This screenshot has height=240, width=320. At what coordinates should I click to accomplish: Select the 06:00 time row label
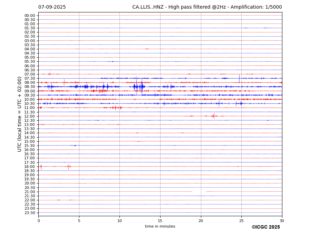(x=30, y=66)
